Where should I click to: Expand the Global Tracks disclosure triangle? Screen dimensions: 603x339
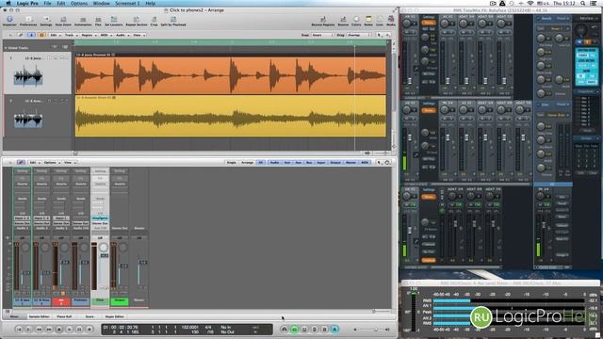point(6,48)
